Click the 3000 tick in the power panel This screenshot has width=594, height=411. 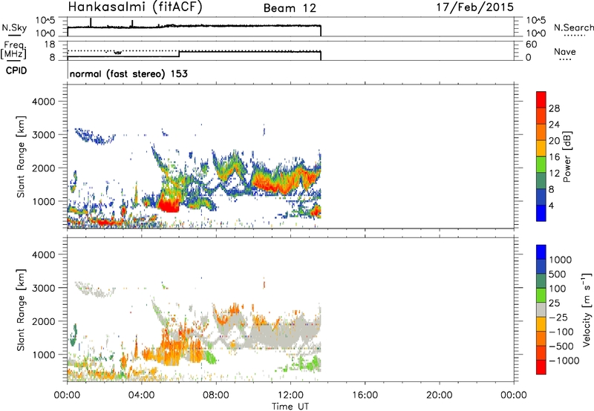(44, 135)
